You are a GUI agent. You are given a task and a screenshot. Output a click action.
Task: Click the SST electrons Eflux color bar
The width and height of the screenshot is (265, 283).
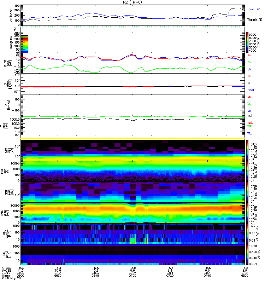247,192
